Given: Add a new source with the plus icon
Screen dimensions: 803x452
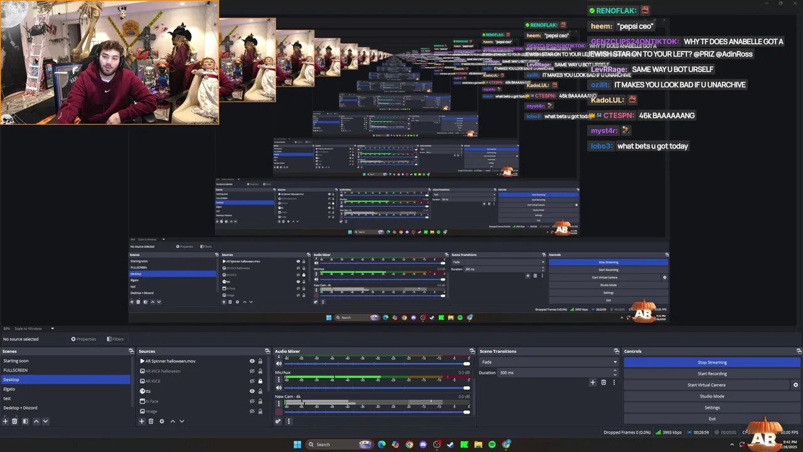Looking at the screenshot, I should [x=142, y=421].
